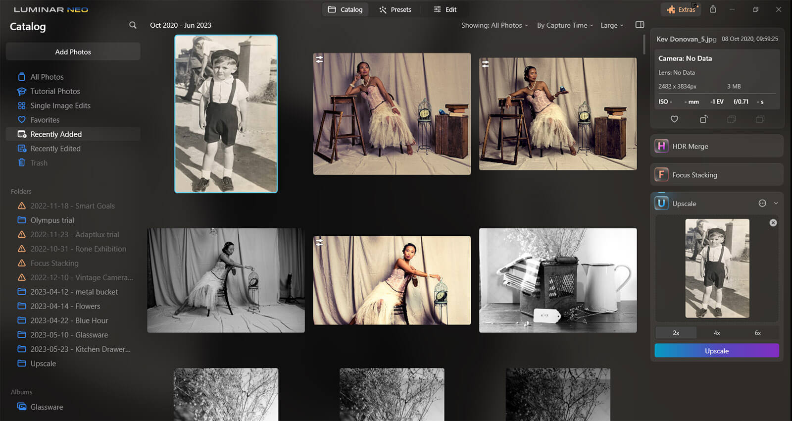Toggle the right side panel layout icon

coord(640,25)
